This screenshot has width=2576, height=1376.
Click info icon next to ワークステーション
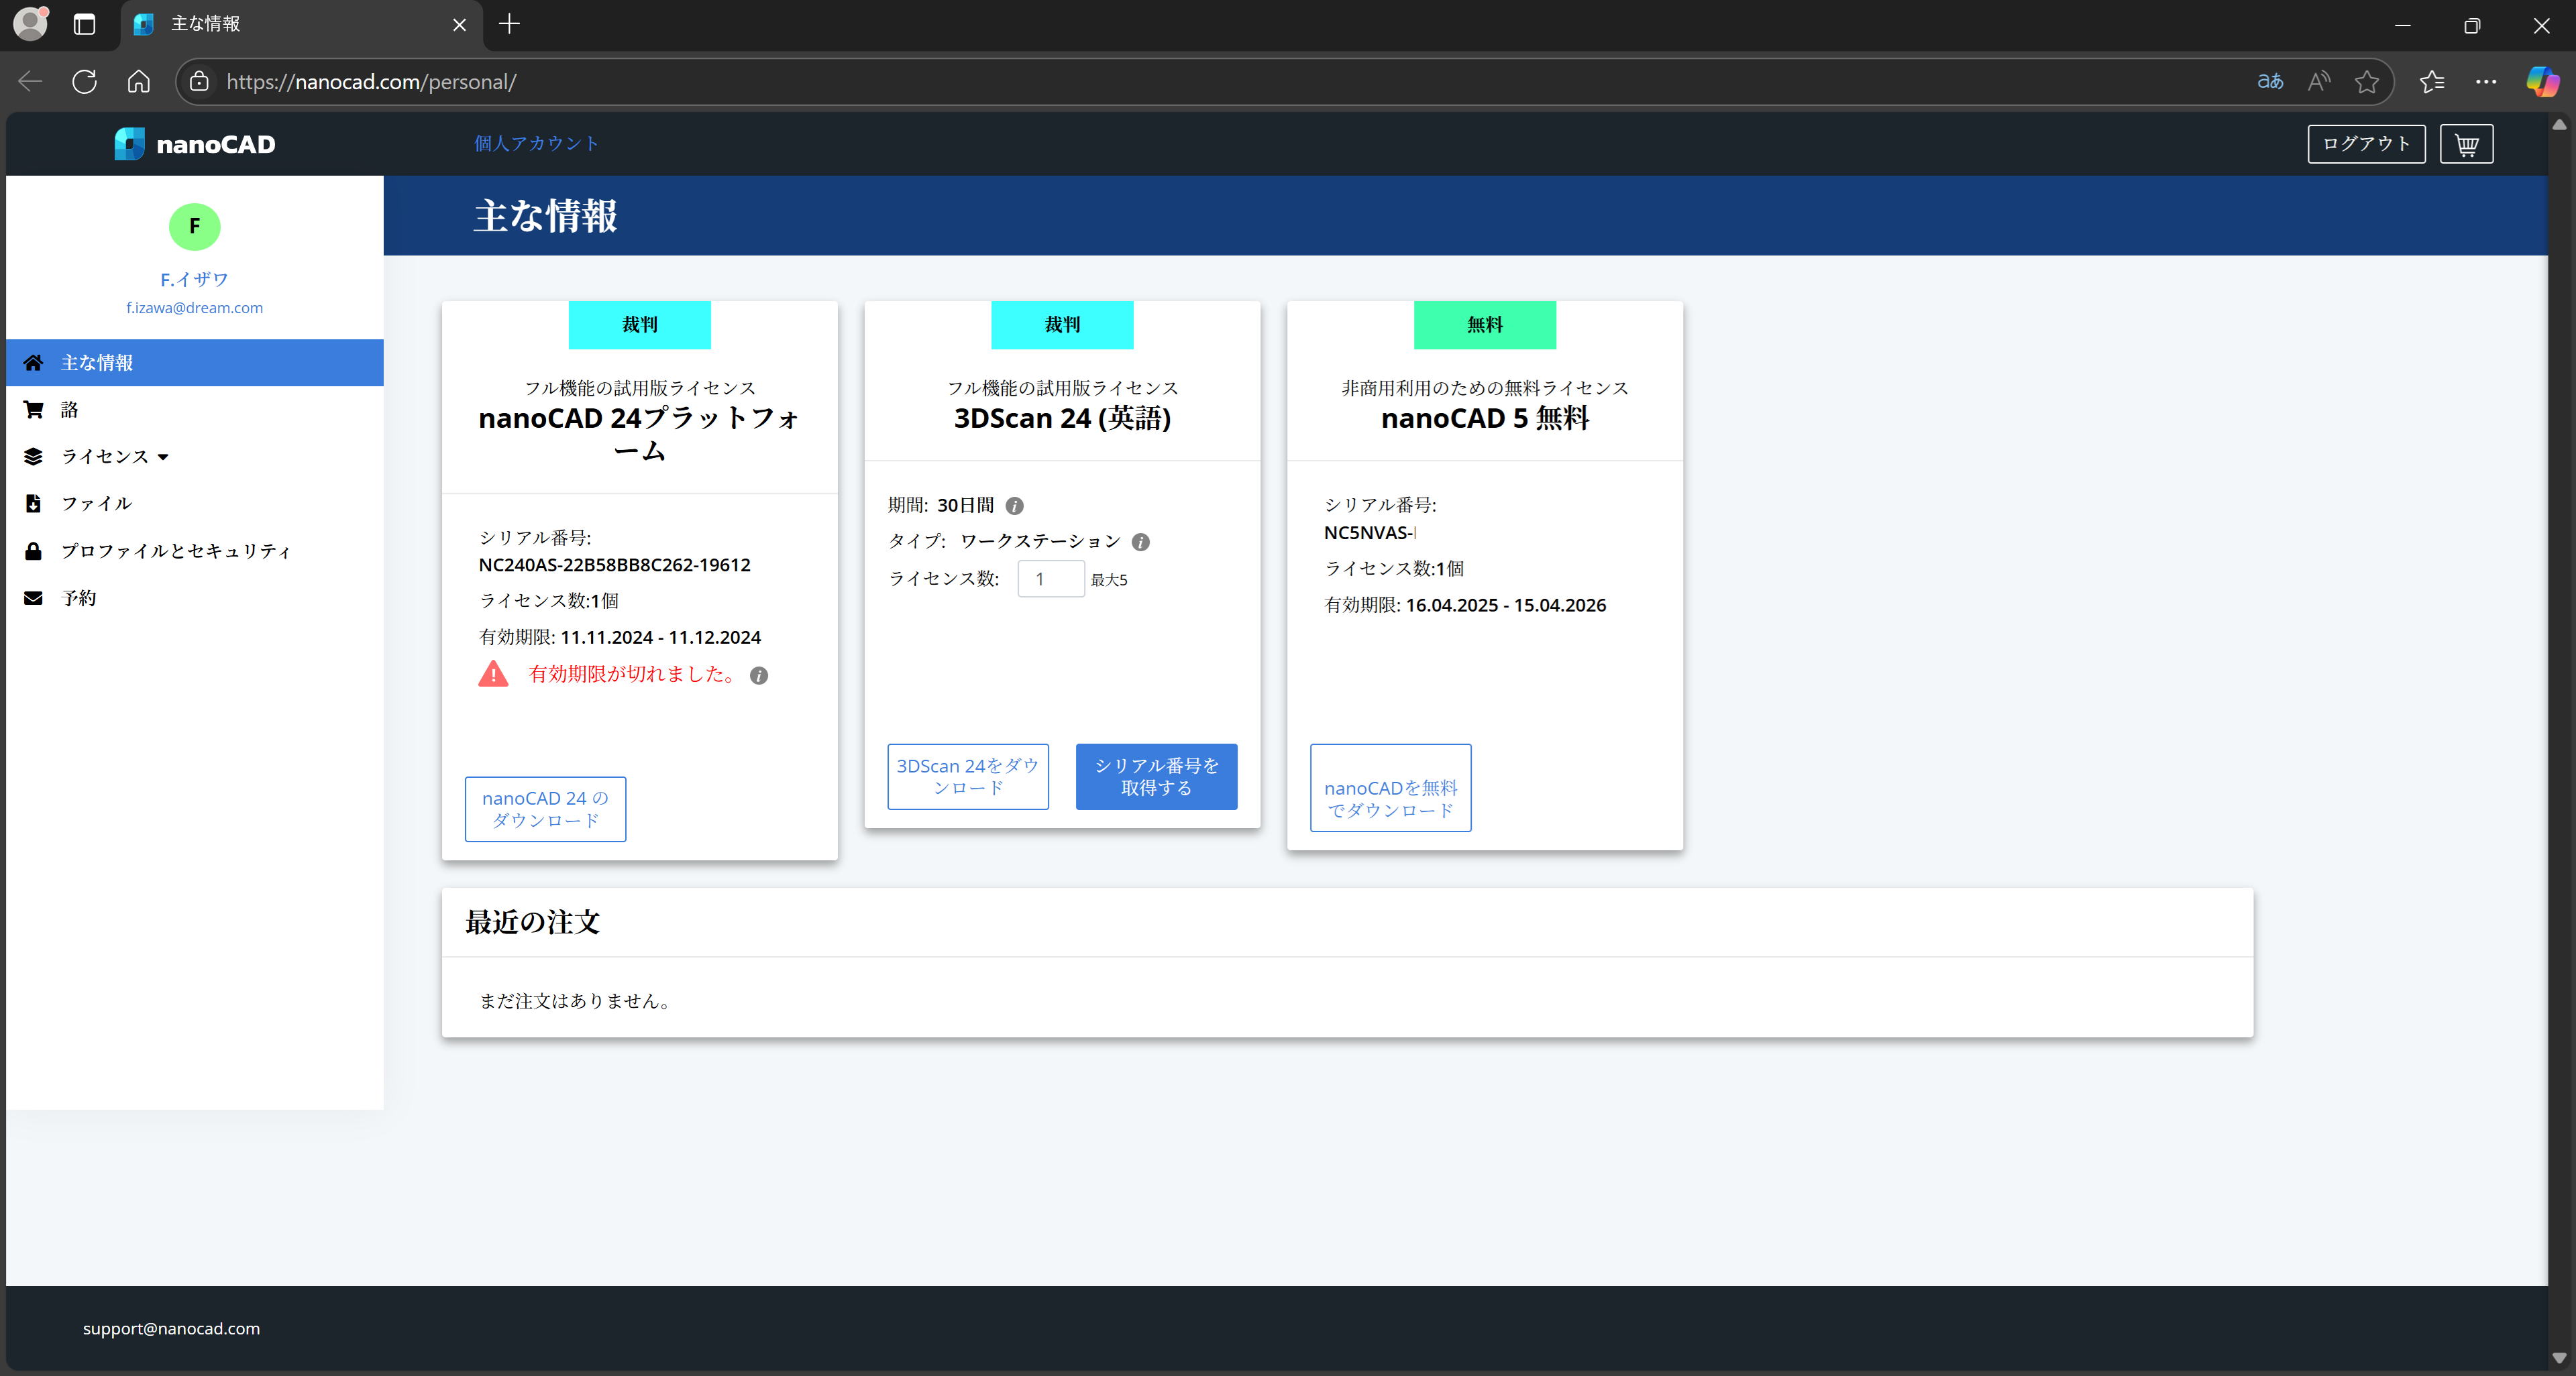1140,542
